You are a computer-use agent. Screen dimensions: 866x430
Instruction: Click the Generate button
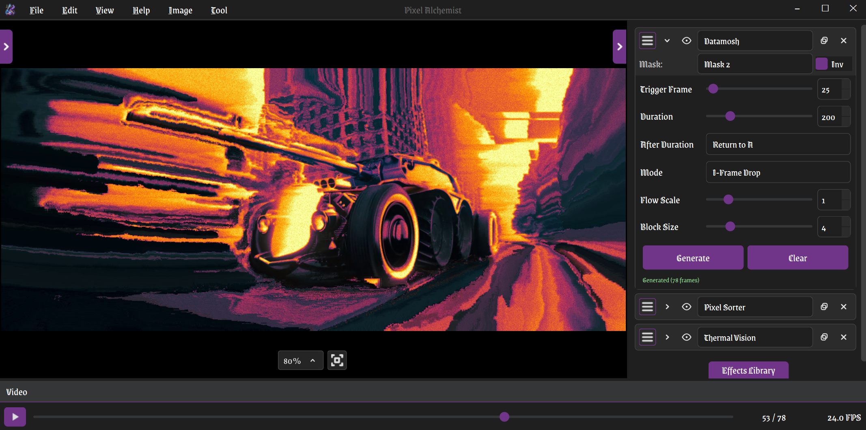click(x=693, y=258)
